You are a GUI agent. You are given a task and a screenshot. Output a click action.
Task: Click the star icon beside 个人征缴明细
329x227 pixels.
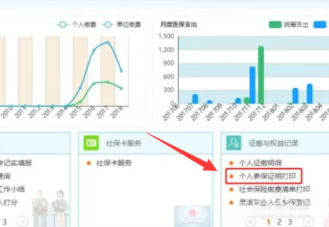coord(231,163)
